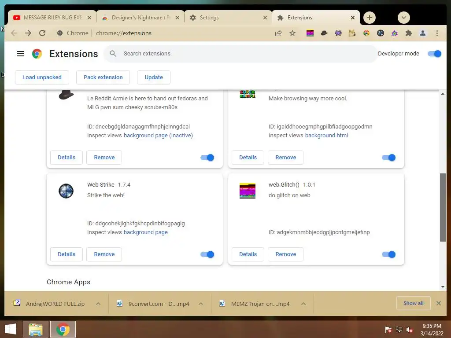
Task: Disable the Le Reddit Armie fedora extension toggle
Action: point(207,158)
